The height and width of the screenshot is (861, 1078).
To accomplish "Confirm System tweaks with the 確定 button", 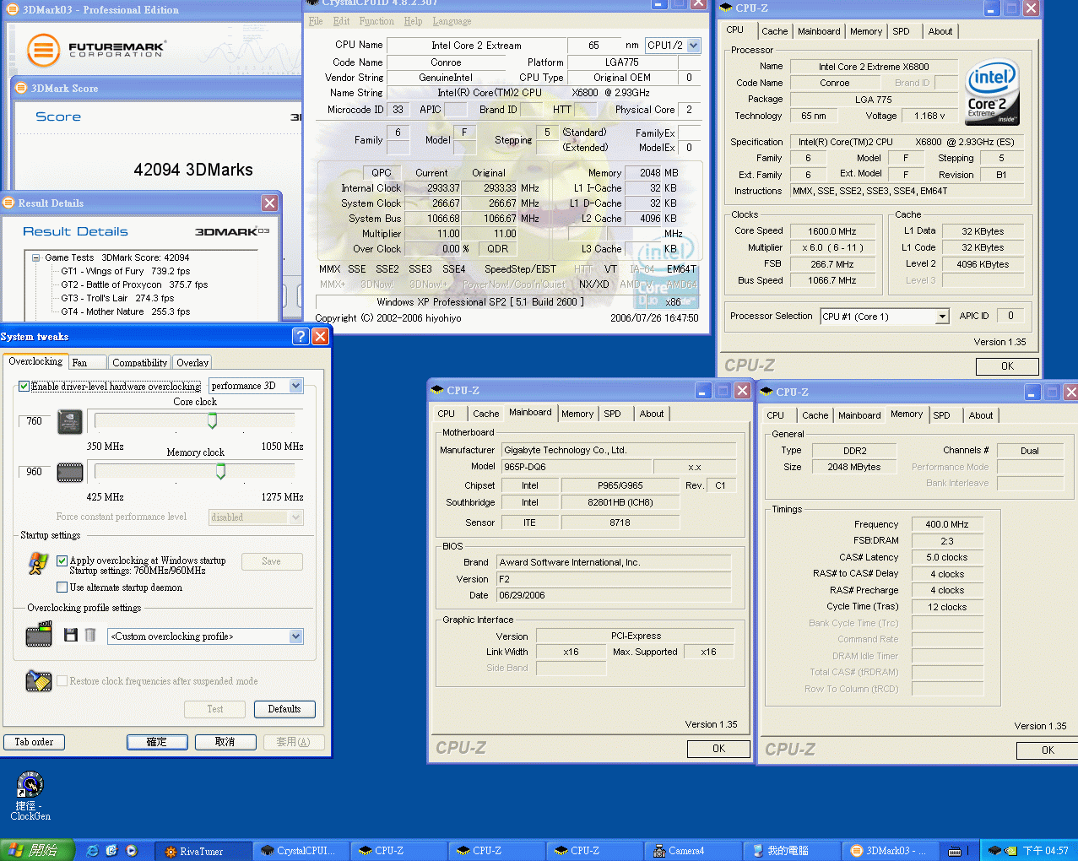I will pyautogui.click(x=157, y=742).
